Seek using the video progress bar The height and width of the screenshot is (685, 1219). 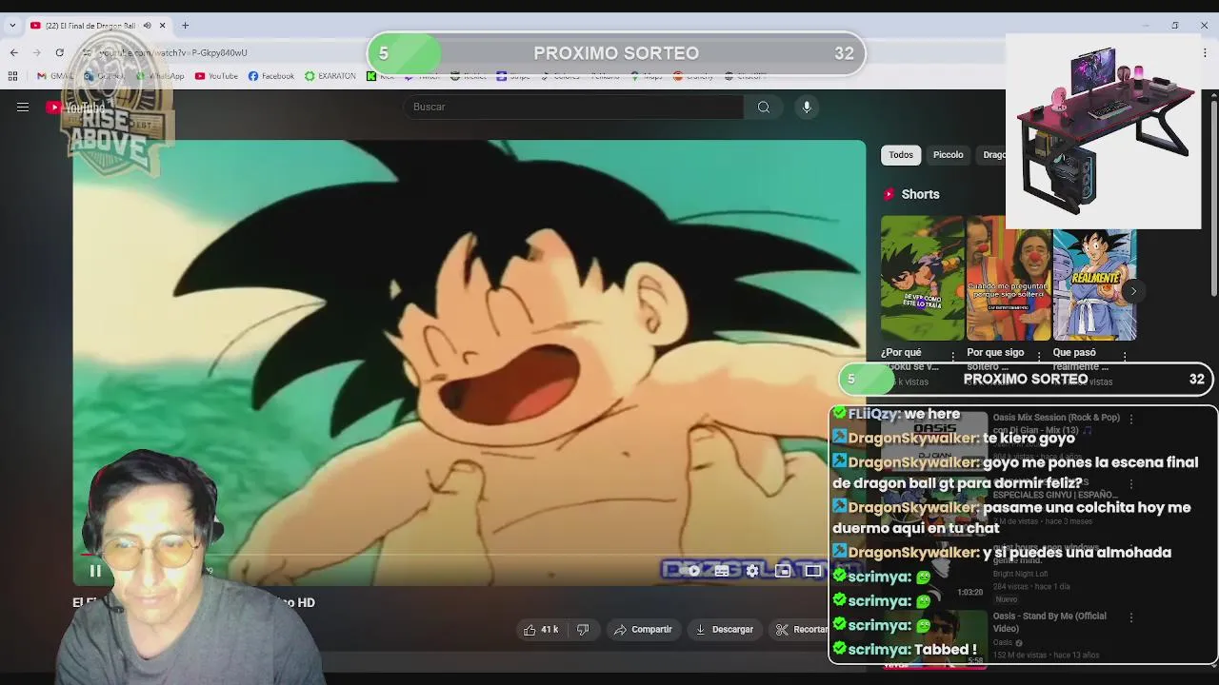(x=469, y=554)
